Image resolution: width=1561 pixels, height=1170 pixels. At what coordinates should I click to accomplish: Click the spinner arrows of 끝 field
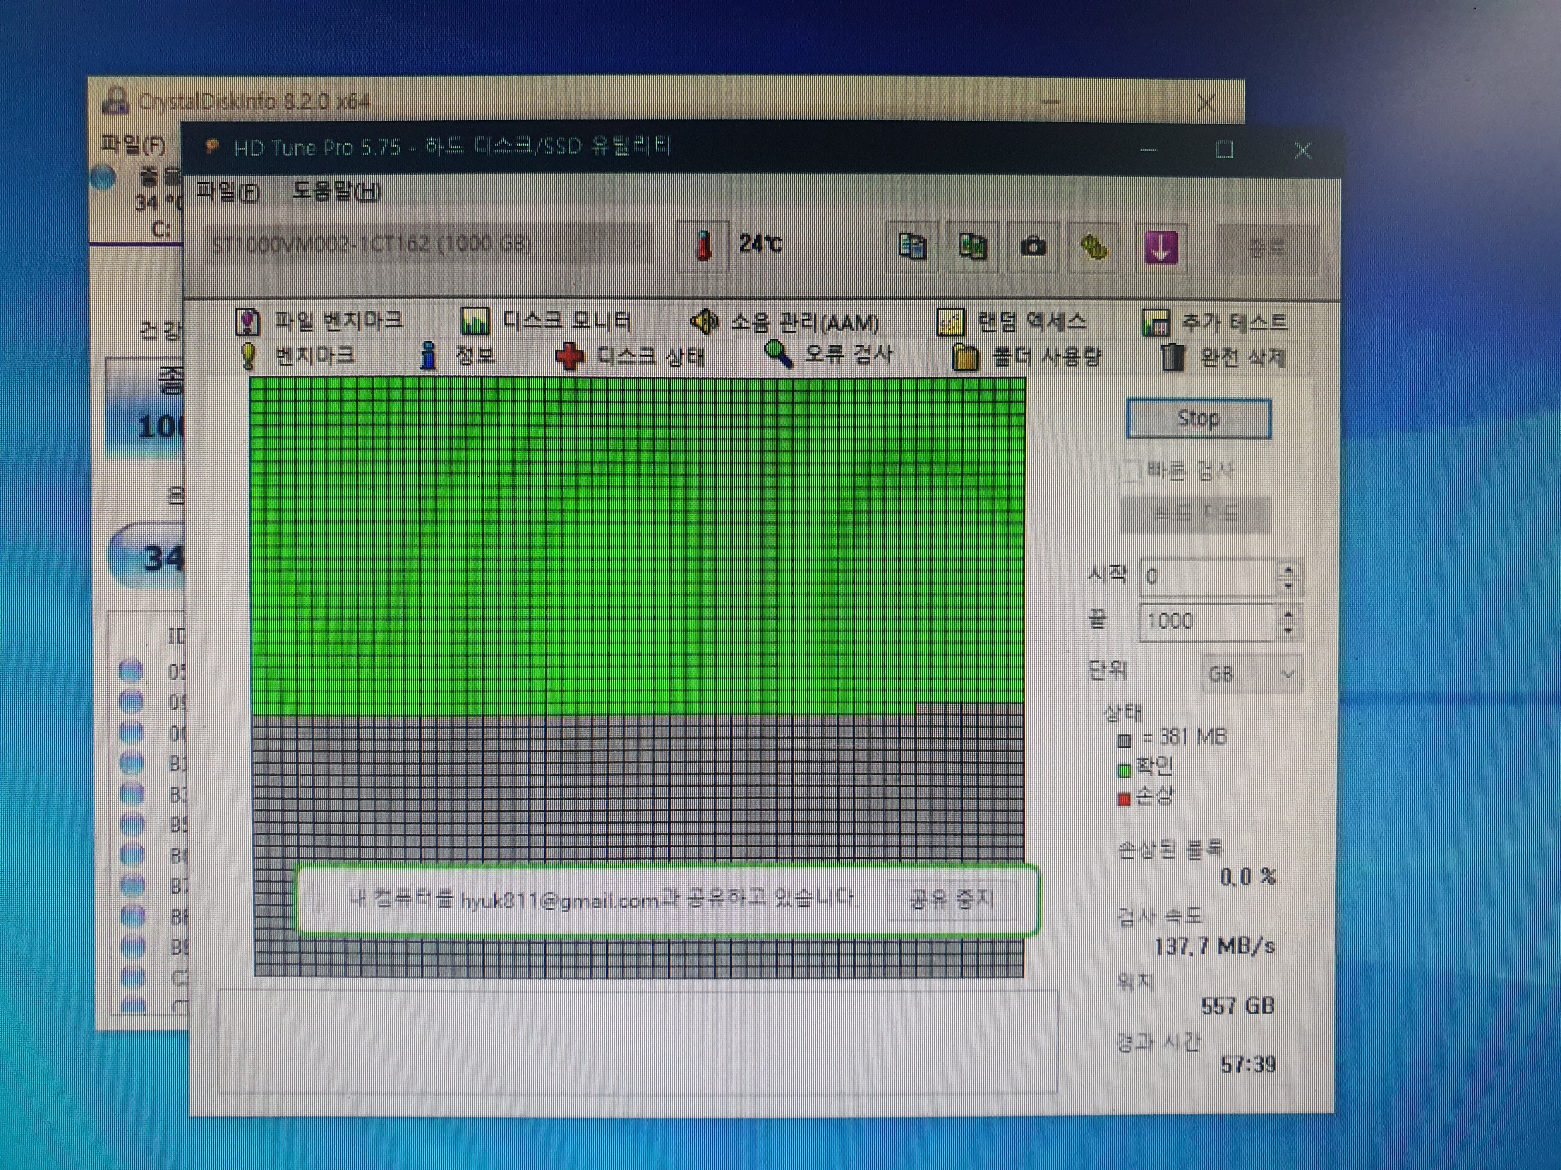coord(1289,622)
